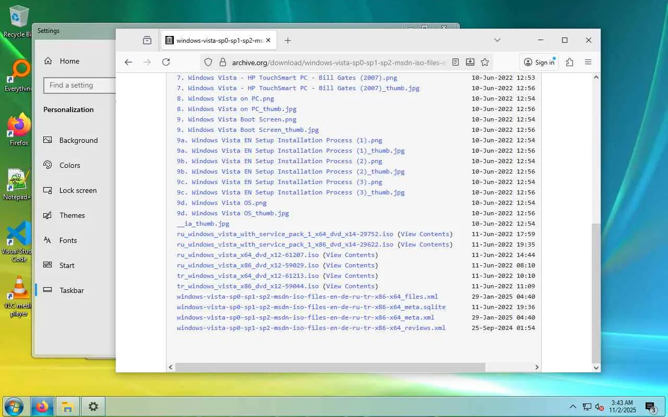Click the Recycle Bin desktop icon
Viewport: 668px width, 417px height.
[18, 21]
